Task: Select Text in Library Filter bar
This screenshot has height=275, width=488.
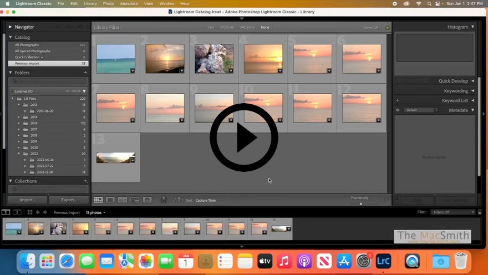Action: click(211, 27)
